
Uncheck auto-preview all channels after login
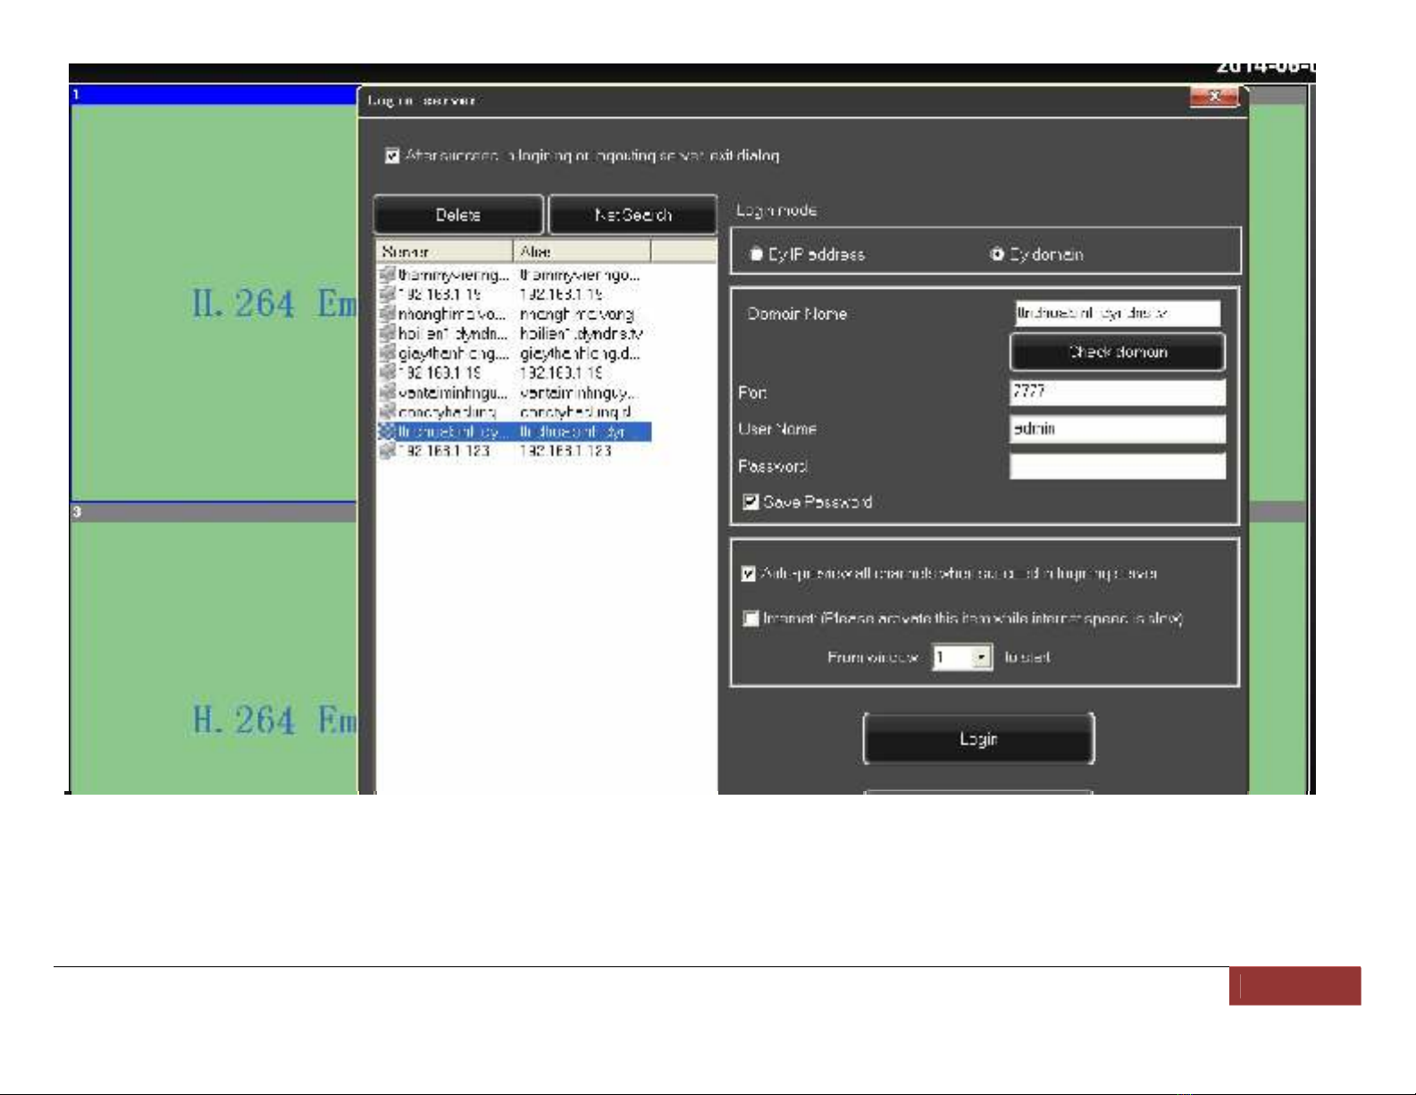tap(749, 574)
